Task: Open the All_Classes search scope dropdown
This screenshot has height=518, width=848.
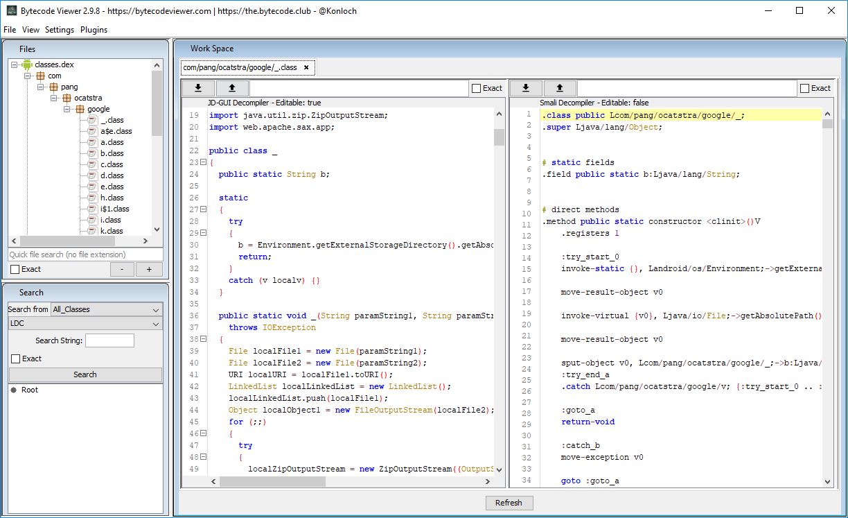Action: tap(106, 309)
